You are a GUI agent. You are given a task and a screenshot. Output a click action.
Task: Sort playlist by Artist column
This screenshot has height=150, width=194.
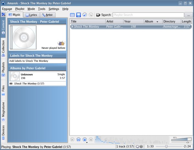tap(114, 21)
